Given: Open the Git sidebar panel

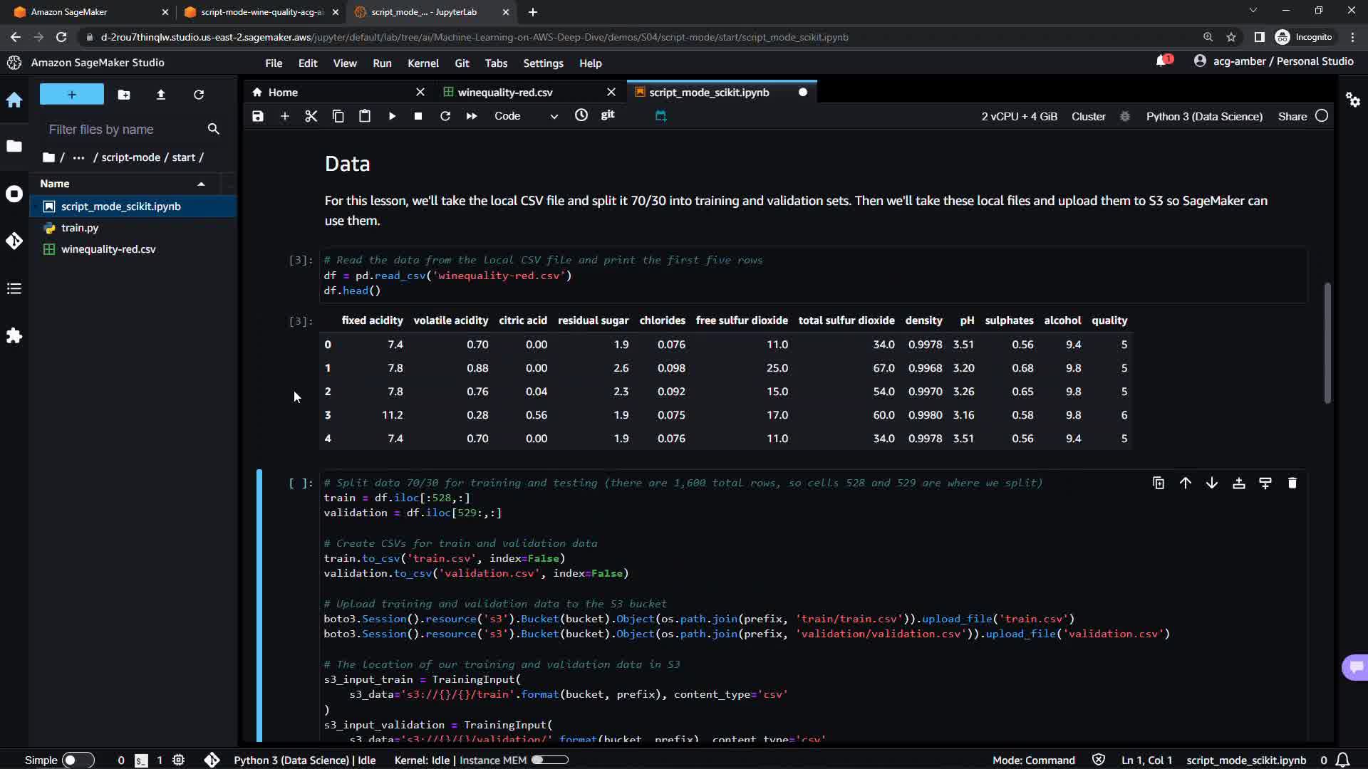Looking at the screenshot, I should point(14,241).
